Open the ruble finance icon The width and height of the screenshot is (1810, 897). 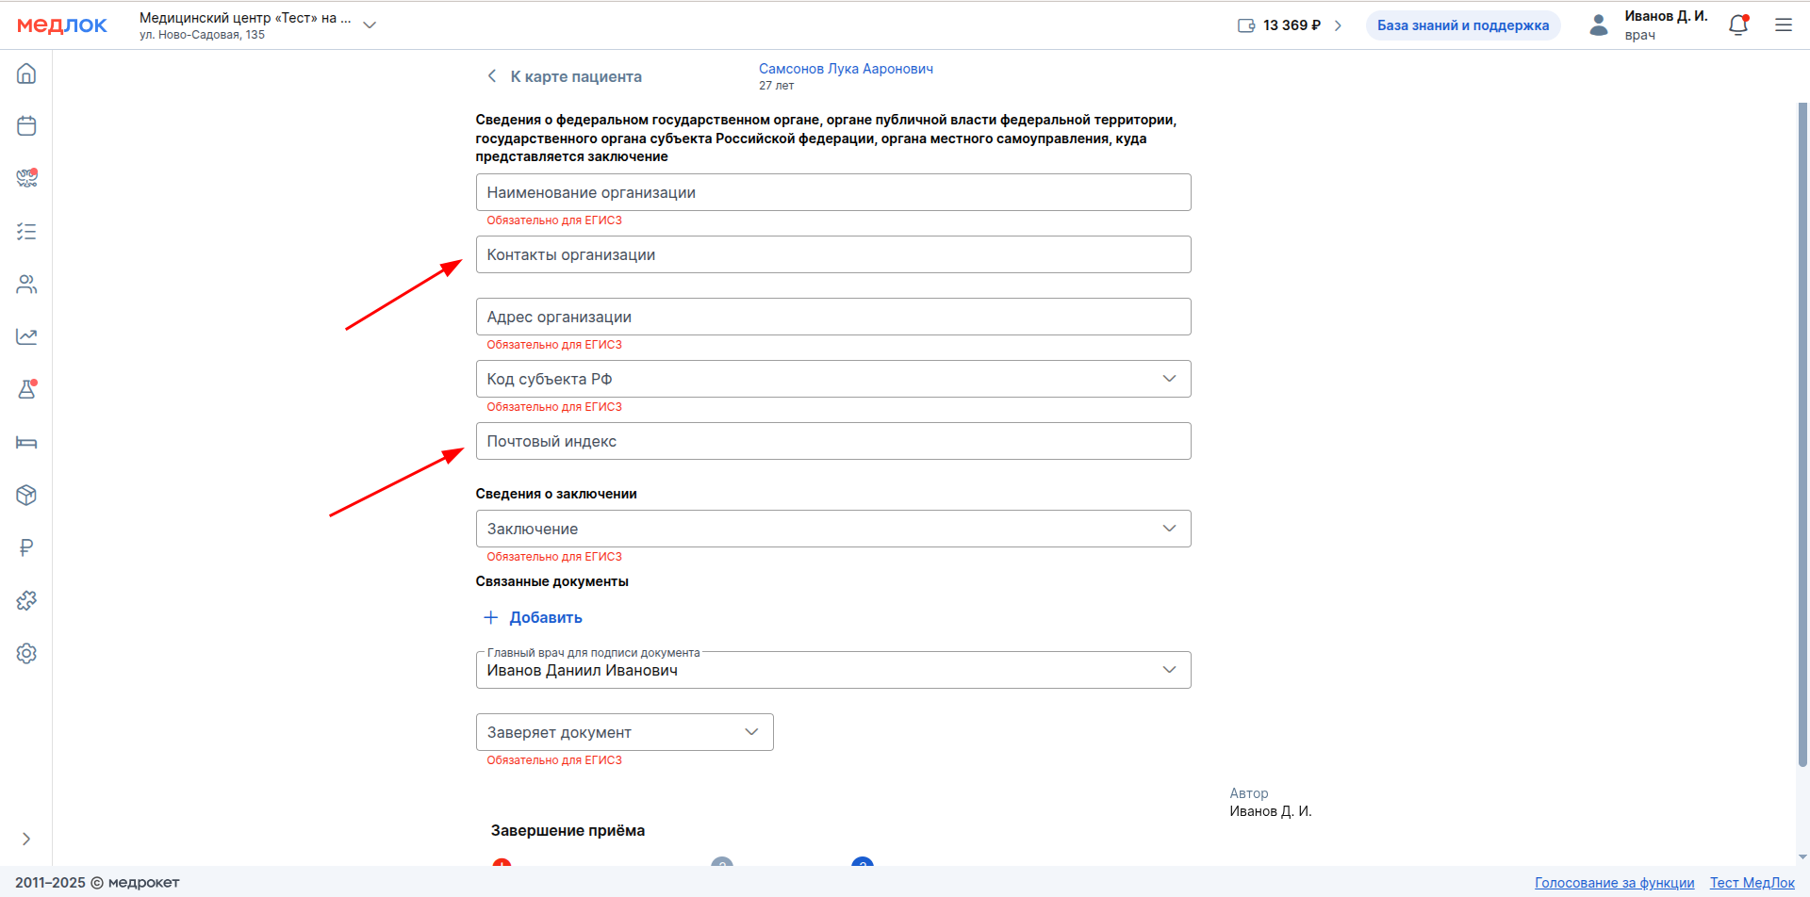26,547
